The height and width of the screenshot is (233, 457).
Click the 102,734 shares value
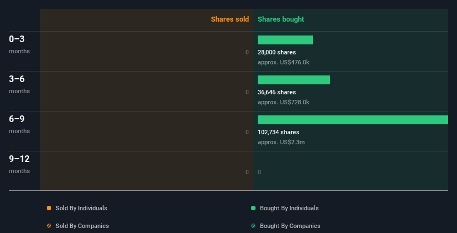(278, 132)
